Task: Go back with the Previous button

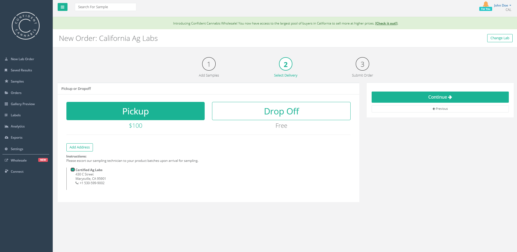Action: 440,109
